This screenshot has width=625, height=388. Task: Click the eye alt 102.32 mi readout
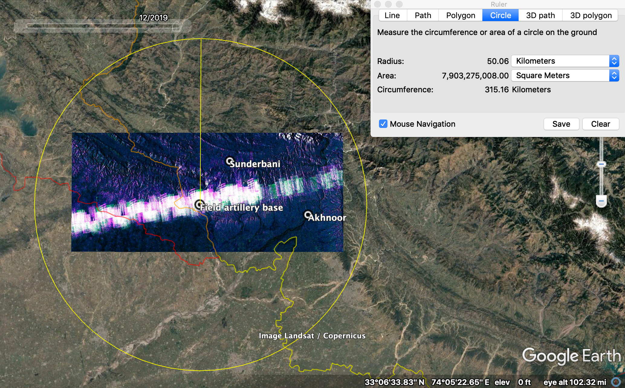tap(575, 382)
